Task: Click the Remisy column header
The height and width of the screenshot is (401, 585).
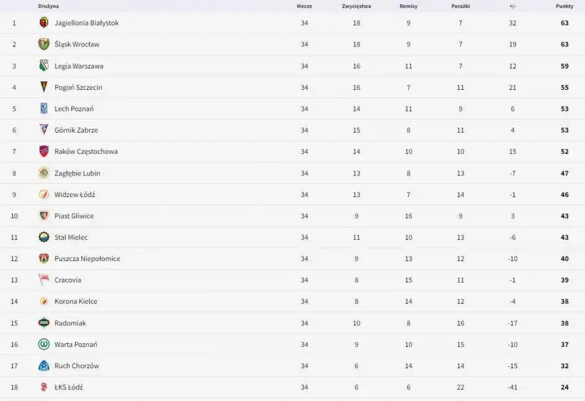Action: (x=408, y=6)
